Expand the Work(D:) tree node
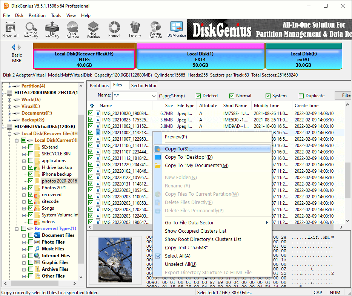The image size is (352, 296). click(x=10, y=100)
